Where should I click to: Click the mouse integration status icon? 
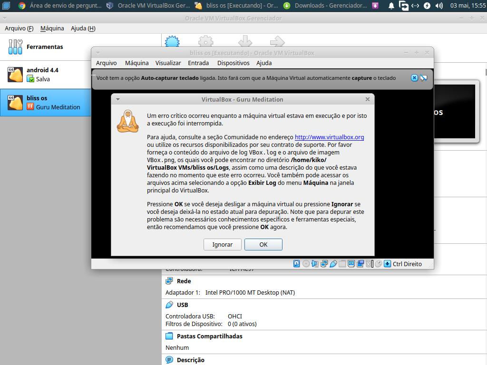pos(378,264)
